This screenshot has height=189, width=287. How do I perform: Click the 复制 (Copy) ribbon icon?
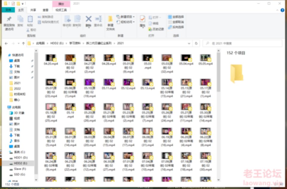(20, 20)
